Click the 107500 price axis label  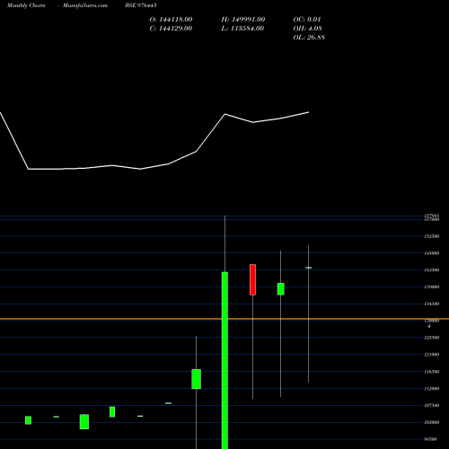[x=432, y=405]
